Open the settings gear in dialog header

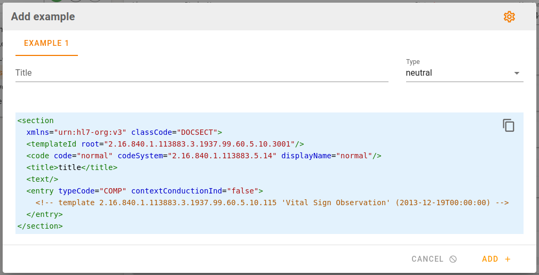coord(509,17)
